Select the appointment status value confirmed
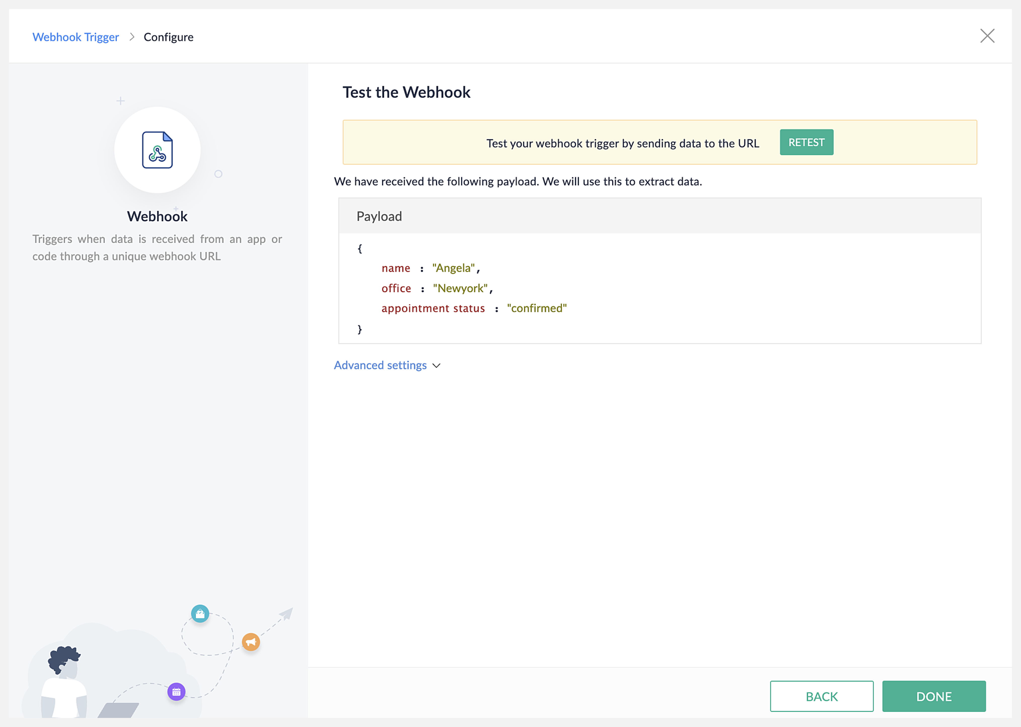1021x727 pixels. [536, 308]
